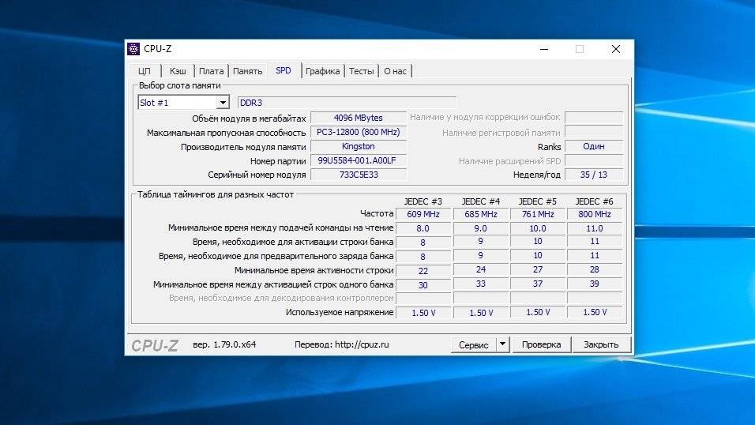Click the Kingston manufacturer field
755x425 pixels.
tap(358, 146)
